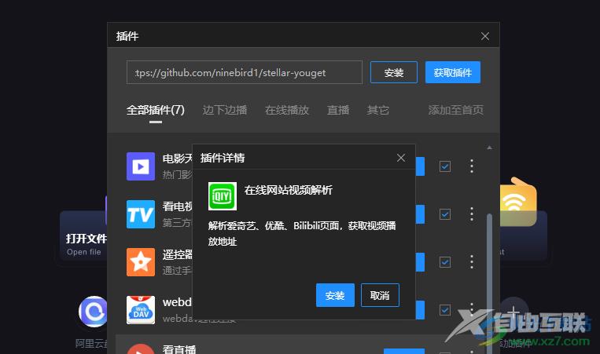Click the purple movie plugin icon
This screenshot has width=600, height=354.
pyautogui.click(x=141, y=166)
